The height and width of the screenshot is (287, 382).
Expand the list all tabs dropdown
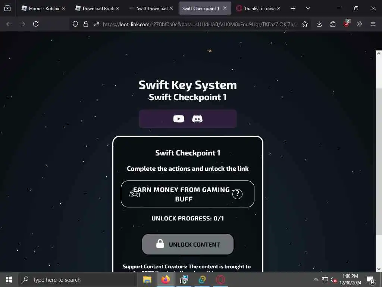coord(308,8)
